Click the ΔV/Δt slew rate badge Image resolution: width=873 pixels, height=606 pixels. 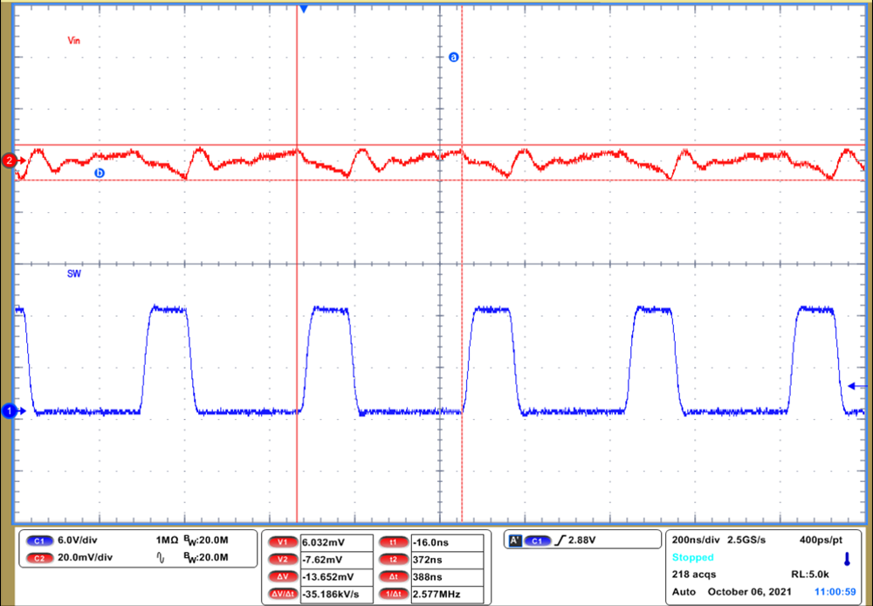(281, 594)
